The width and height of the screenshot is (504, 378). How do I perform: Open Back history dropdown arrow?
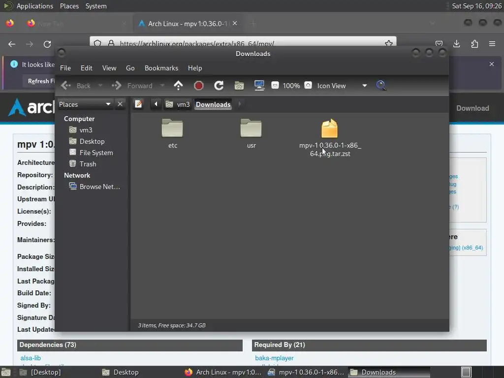click(x=100, y=86)
